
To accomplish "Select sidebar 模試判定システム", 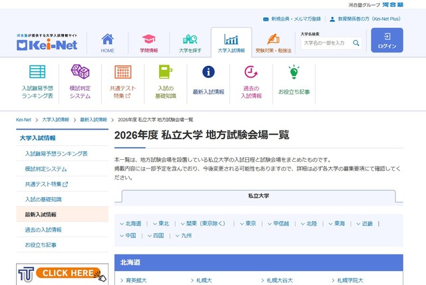I will click(x=46, y=168).
